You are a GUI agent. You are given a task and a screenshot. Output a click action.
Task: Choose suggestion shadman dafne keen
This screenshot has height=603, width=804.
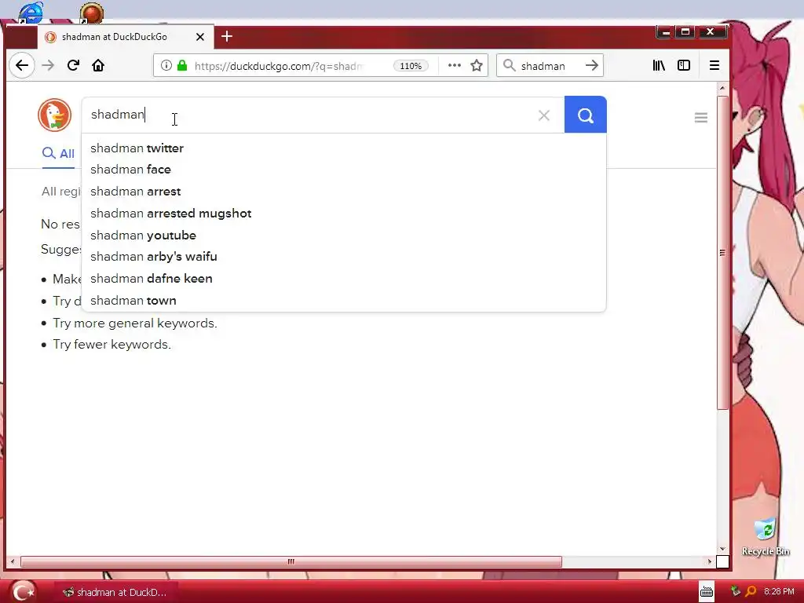click(344, 279)
